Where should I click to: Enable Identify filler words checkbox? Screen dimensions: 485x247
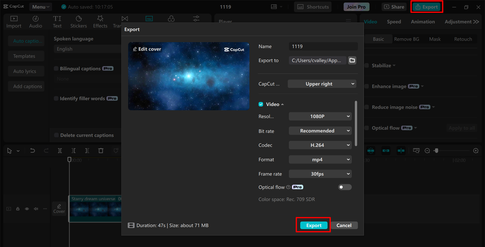[56, 99]
